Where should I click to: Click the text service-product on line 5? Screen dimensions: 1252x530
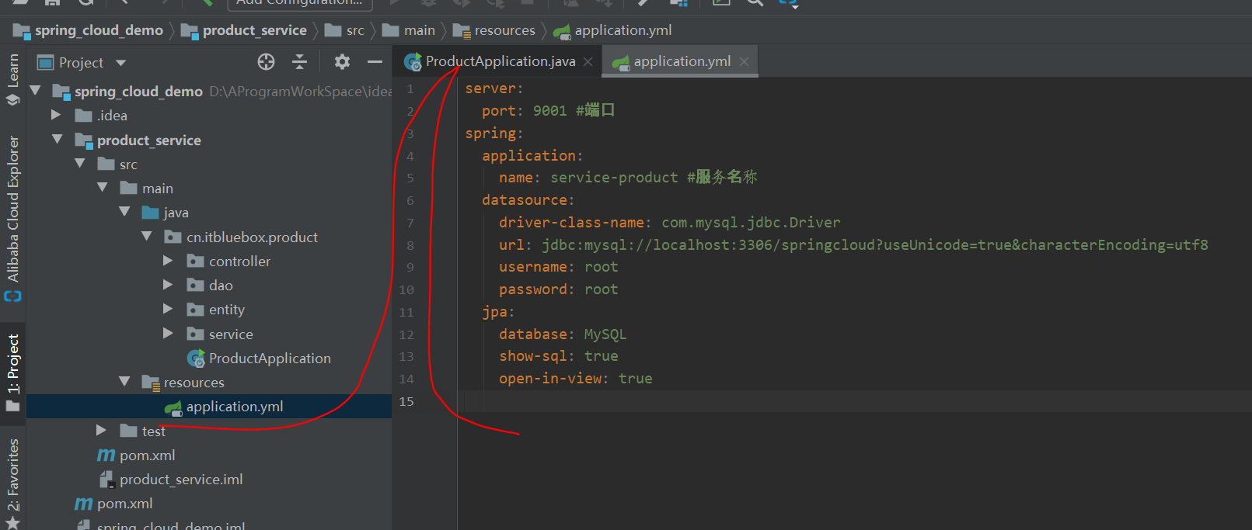tap(614, 178)
